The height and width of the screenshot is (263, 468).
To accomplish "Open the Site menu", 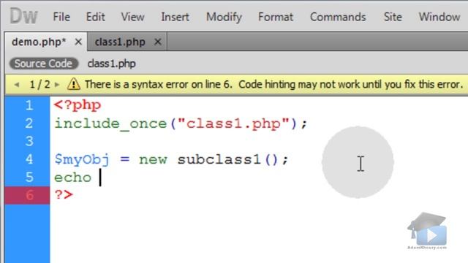I will [393, 17].
